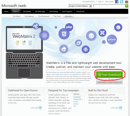Screen dimensions: 130x116
Task: Select the WebMatrix subtab
Action: tap(68, 16)
